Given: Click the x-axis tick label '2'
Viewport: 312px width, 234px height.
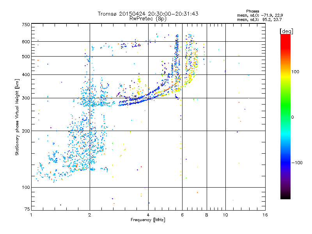Looking at the screenshot, I should pyautogui.click(x=90, y=215).
